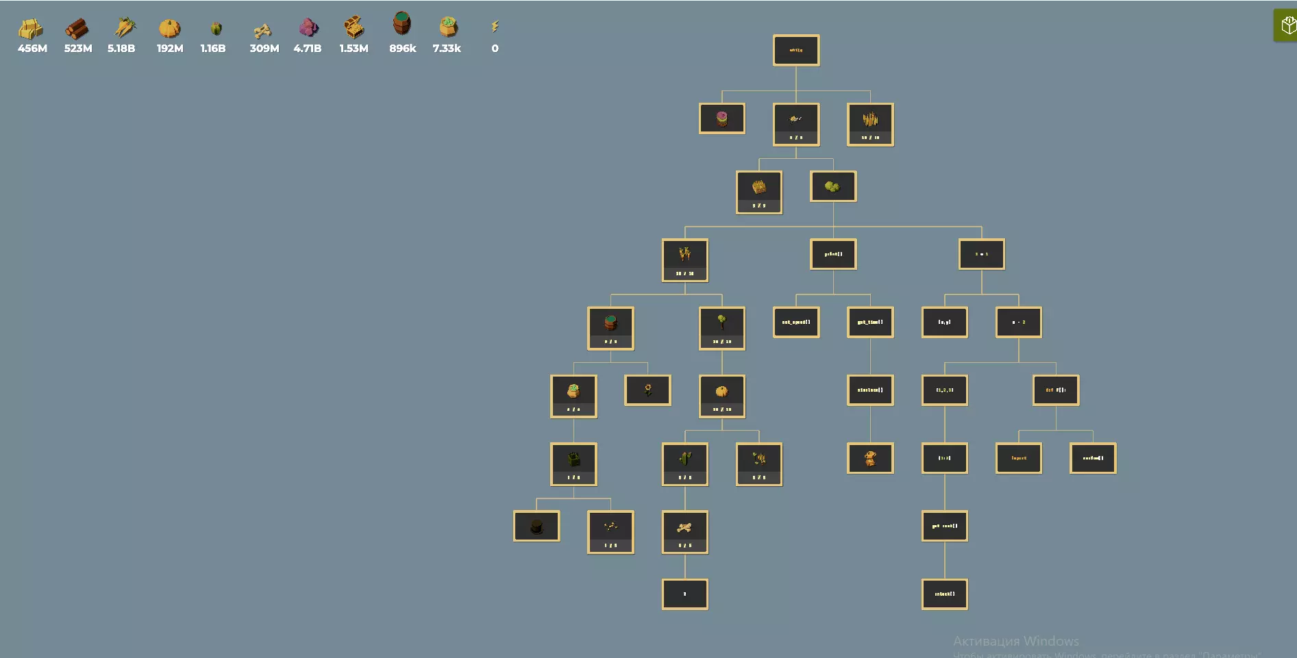Open the simulate() unlock node
The height and width of the screenshot is (658, 1297).
tap(870, 390)
